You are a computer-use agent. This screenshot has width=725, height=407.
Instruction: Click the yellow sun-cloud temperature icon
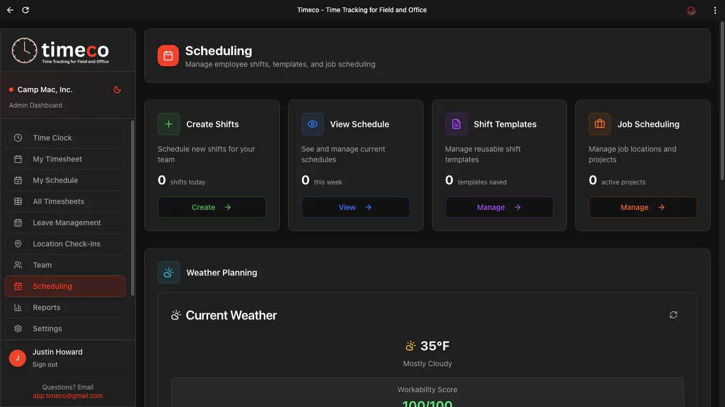(x=410, y=346)
